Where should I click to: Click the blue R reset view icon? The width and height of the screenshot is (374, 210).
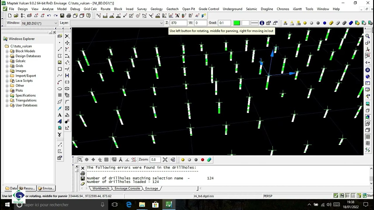click(368, 70)
